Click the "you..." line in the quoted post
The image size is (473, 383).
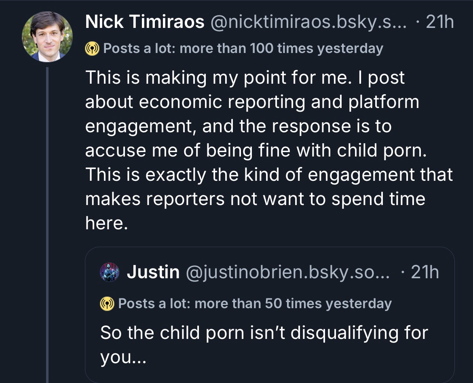(x=120, y=358)
